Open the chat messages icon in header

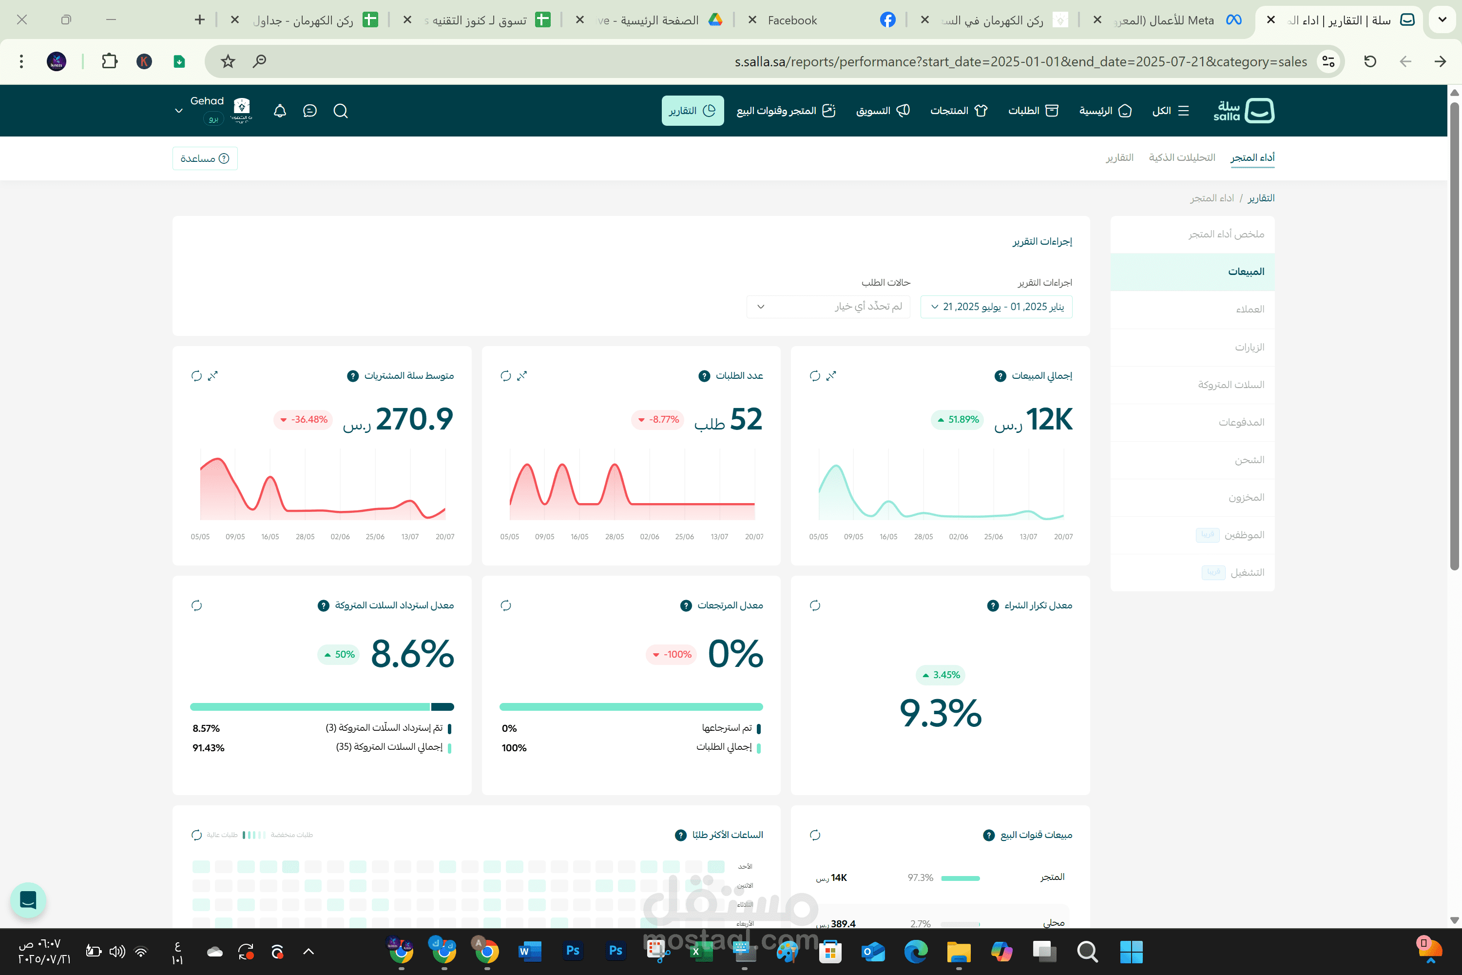click(x=309, y=111)
